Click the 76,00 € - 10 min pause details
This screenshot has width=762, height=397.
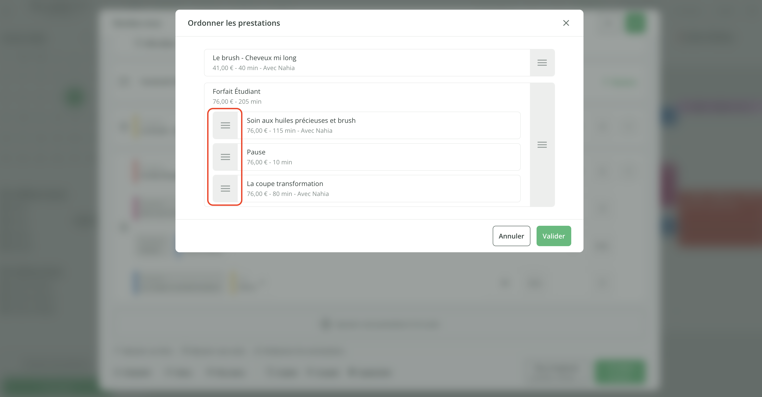[269, 162]
